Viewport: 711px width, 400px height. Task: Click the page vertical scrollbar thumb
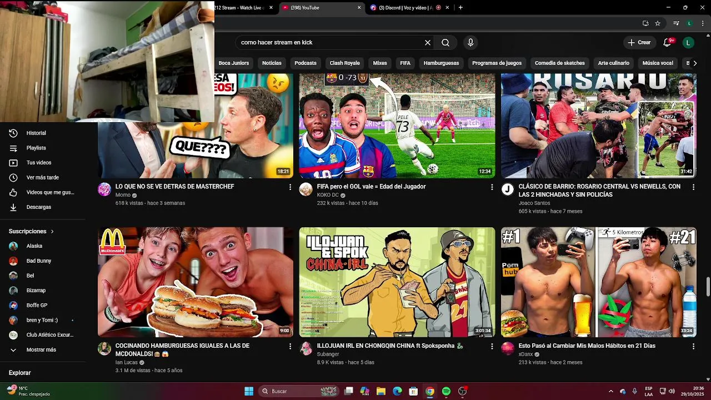point(708,287)
